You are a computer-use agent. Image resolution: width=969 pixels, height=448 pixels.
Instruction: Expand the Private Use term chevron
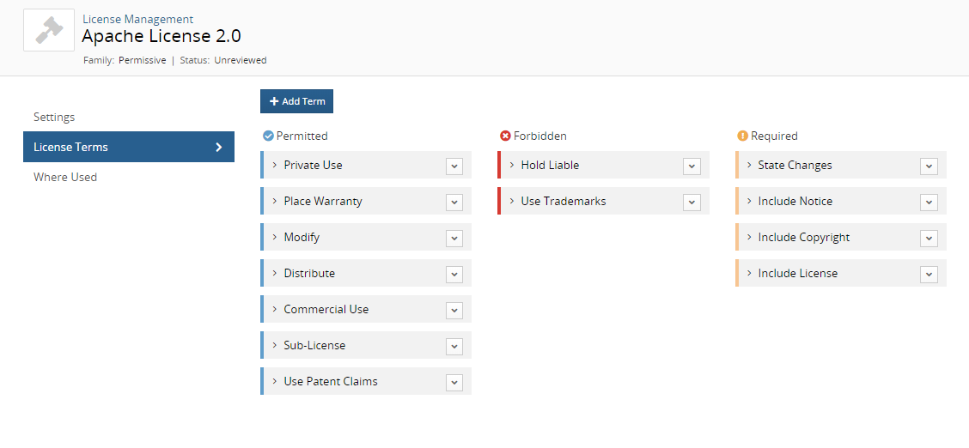coord(274,165)
